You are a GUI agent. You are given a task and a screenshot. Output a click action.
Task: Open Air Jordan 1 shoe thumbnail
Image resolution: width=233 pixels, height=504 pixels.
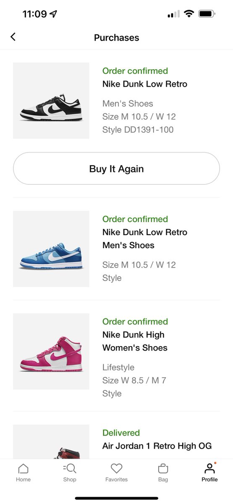(x=51, y=441)
